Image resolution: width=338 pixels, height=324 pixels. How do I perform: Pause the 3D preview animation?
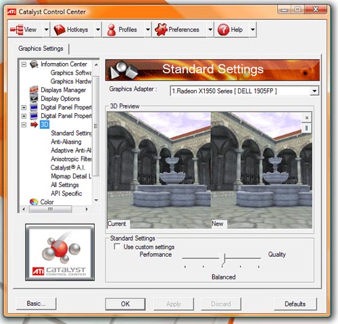pyautogui.click(x=306, y=128)
